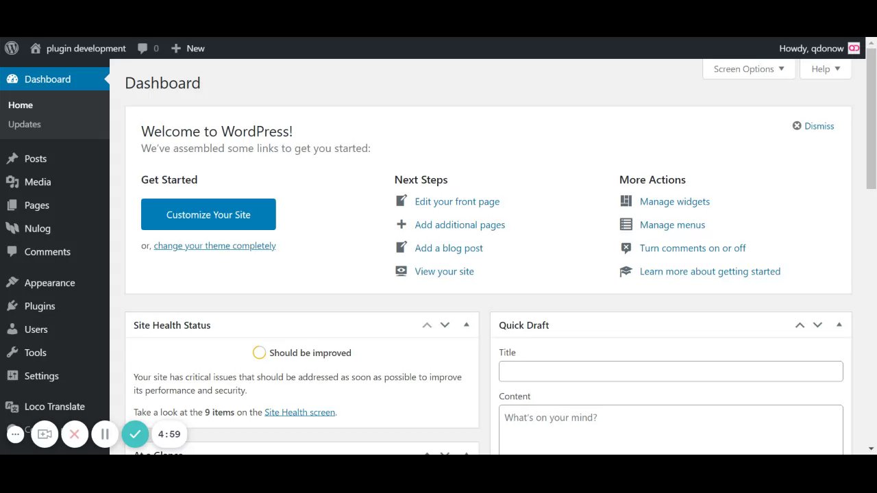The height and width of the screenshot is (493, 877).
Task: Open the comments bubble in admin bar
Action: pyautogui.click(x=143, y=49)
